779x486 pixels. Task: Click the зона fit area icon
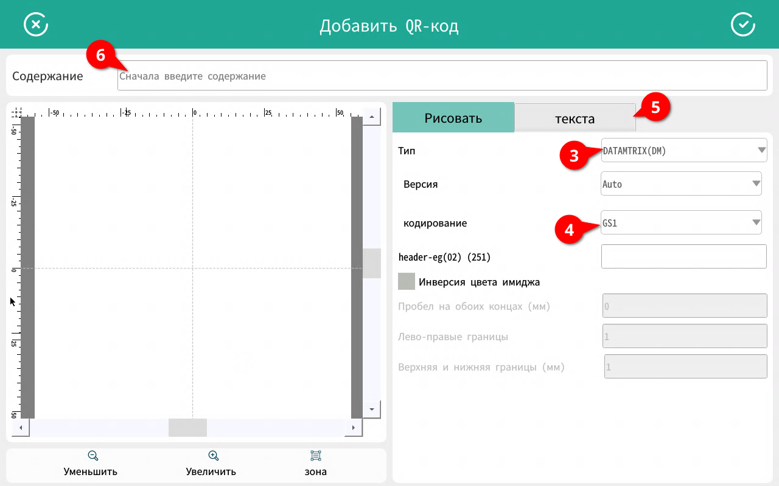pyautogui.click(x=315, y=456)
